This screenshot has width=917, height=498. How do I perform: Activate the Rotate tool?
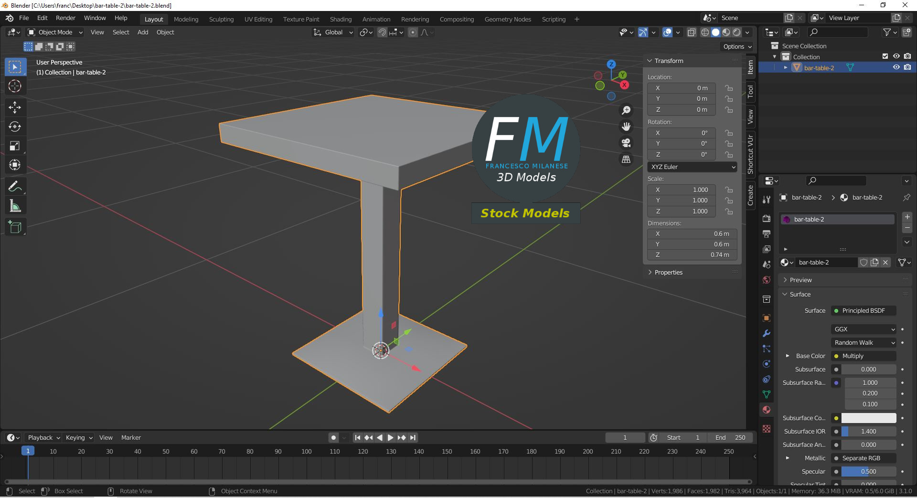click(15, 127)
